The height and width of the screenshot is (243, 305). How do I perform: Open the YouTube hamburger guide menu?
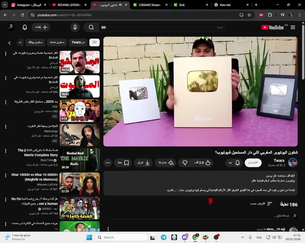[293, 27]
